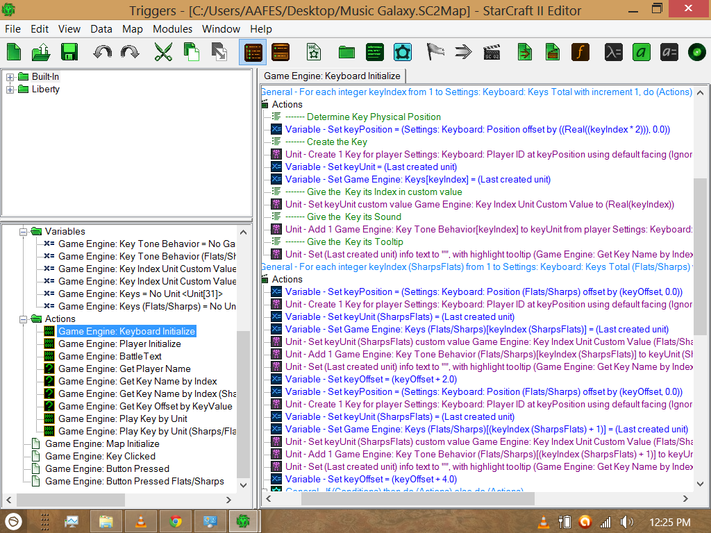The image size is (711, 533).
Task: Select Game Engine: Get Player Name function
Action: tap(124, 369)
